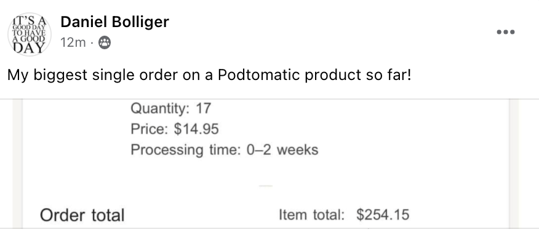Click the receipt's left gray border strip

tap(17, 164)
